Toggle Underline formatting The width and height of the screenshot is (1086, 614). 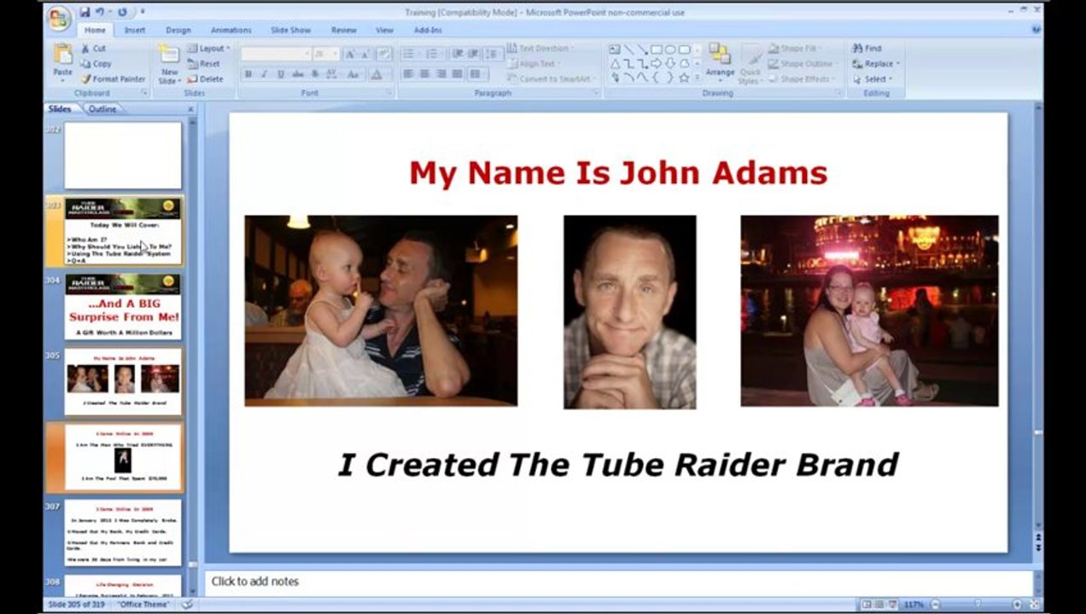click(281, 74)
